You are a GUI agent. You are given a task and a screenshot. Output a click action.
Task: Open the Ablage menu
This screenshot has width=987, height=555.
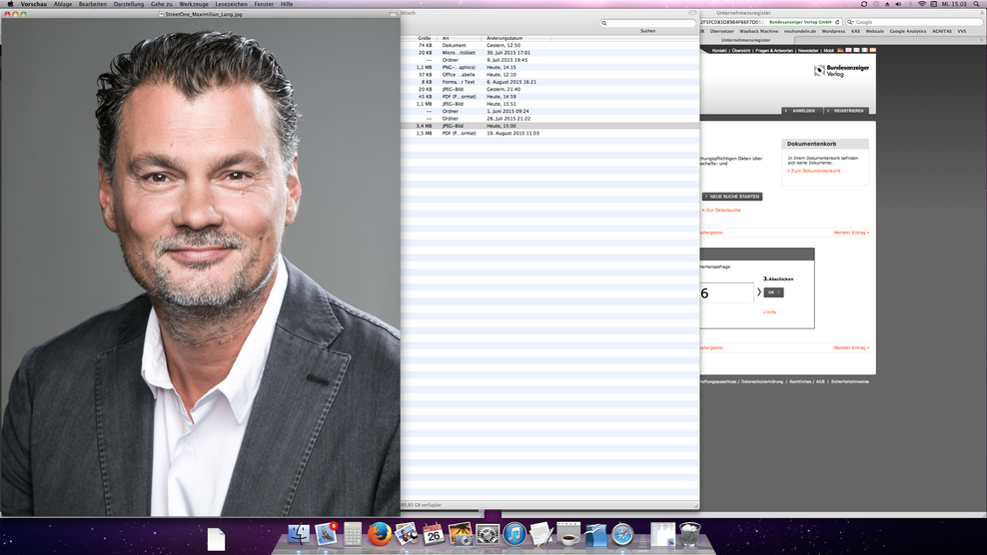click(62, 4)
